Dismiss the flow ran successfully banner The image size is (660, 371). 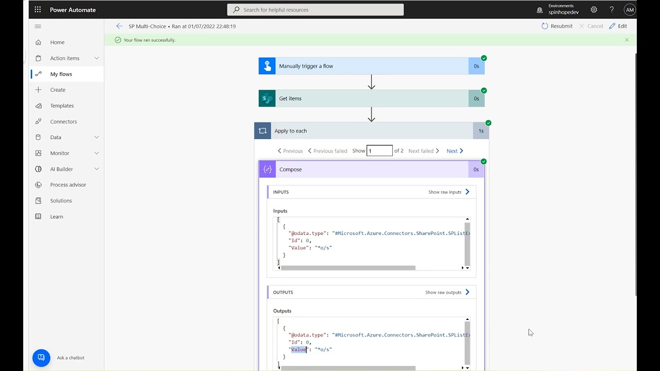pyautogui.click(x=626, y=40)
